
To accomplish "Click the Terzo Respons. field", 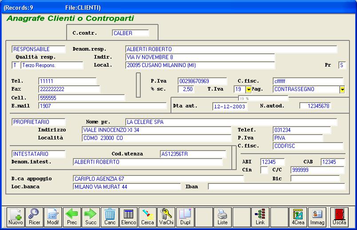I will (x=52, y=65).
